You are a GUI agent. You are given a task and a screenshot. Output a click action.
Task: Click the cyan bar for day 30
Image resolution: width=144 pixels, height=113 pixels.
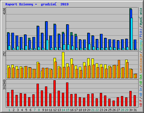click(x=132, y=34)
